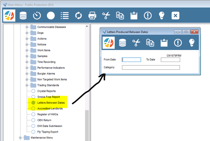Click the logo icon in Letters Produced dialog
The height and width of the screenshot is (141, 210).
pos(109,43)
